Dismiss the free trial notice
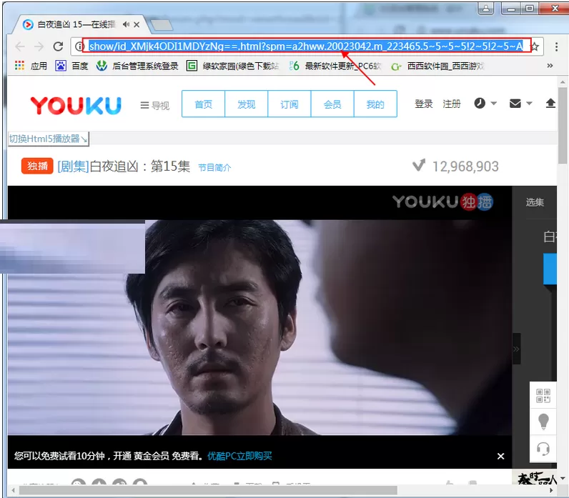 (500, 456)
